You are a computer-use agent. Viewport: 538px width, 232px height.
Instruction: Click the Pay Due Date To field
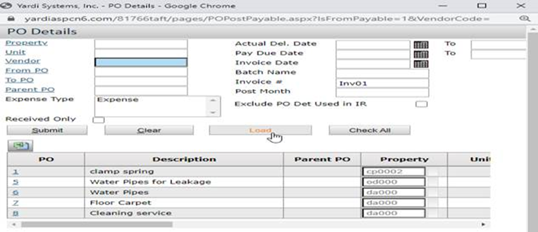(x=498, y=54)
